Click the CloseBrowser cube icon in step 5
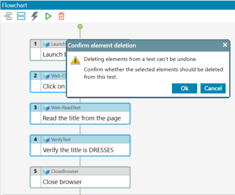The height and width of the screenshot is (195, 235). (x=46, y=172)
